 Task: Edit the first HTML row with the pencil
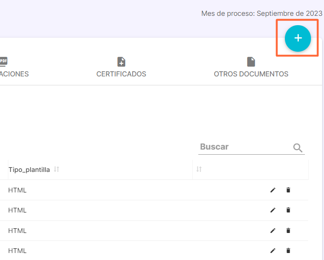273,190
